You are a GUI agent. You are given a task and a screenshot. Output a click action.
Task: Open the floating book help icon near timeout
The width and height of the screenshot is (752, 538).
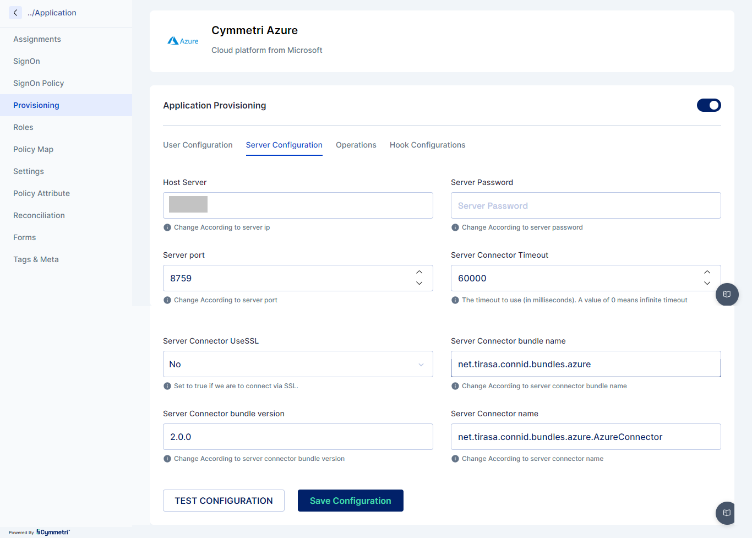[727, 294]
